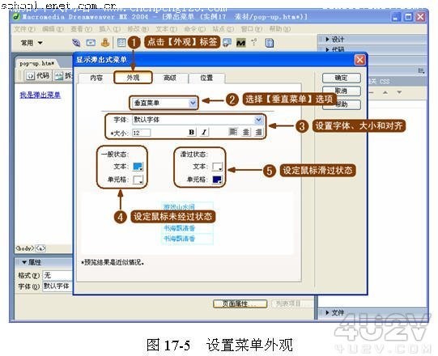The height and width of the screenshot is (356, 438).
Task: Click the 页面属性 button
Action: (240, 303)
